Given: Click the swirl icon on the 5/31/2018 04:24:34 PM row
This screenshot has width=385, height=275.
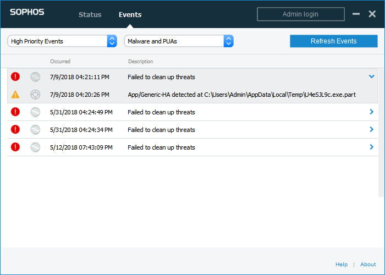Looking at the screenshot, I should [x=35, y=130].
